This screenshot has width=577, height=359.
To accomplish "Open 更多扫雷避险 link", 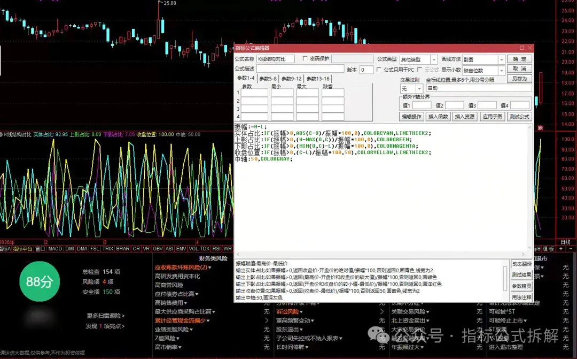I will point(106,316).
